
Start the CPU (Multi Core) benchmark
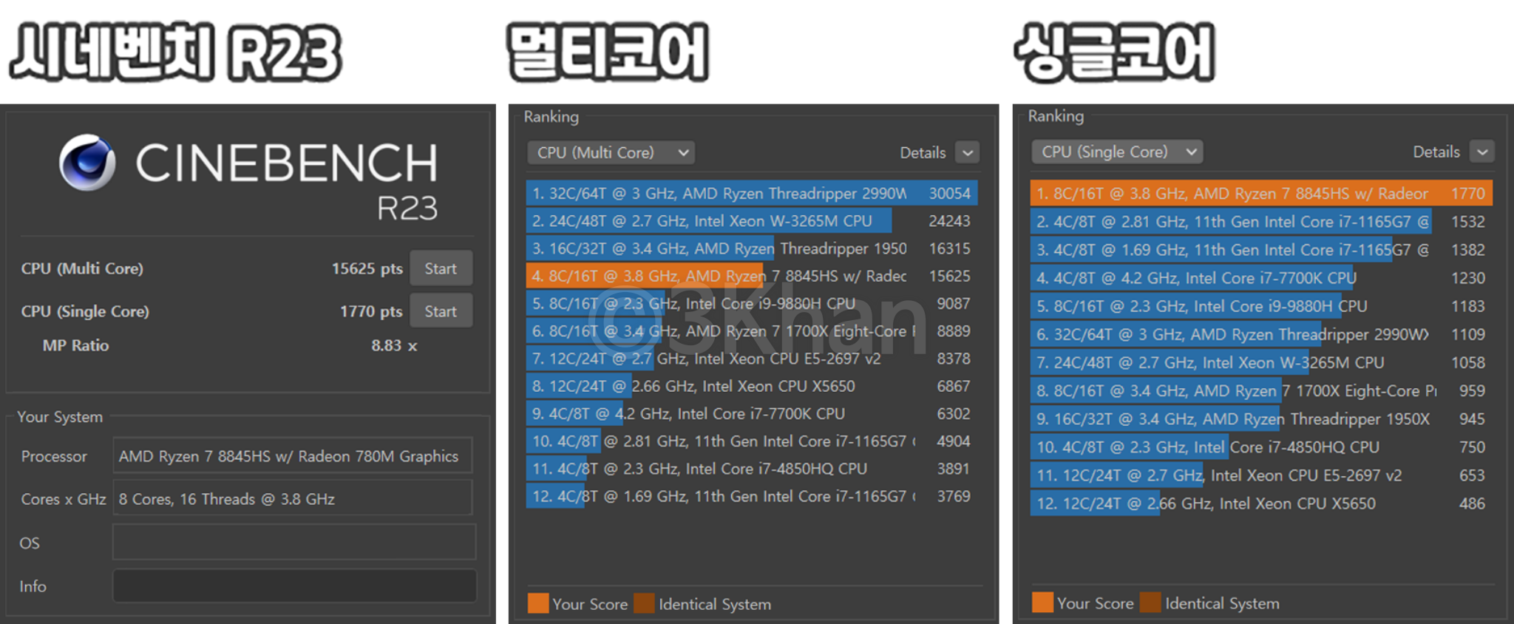click(x=441, y=268)
